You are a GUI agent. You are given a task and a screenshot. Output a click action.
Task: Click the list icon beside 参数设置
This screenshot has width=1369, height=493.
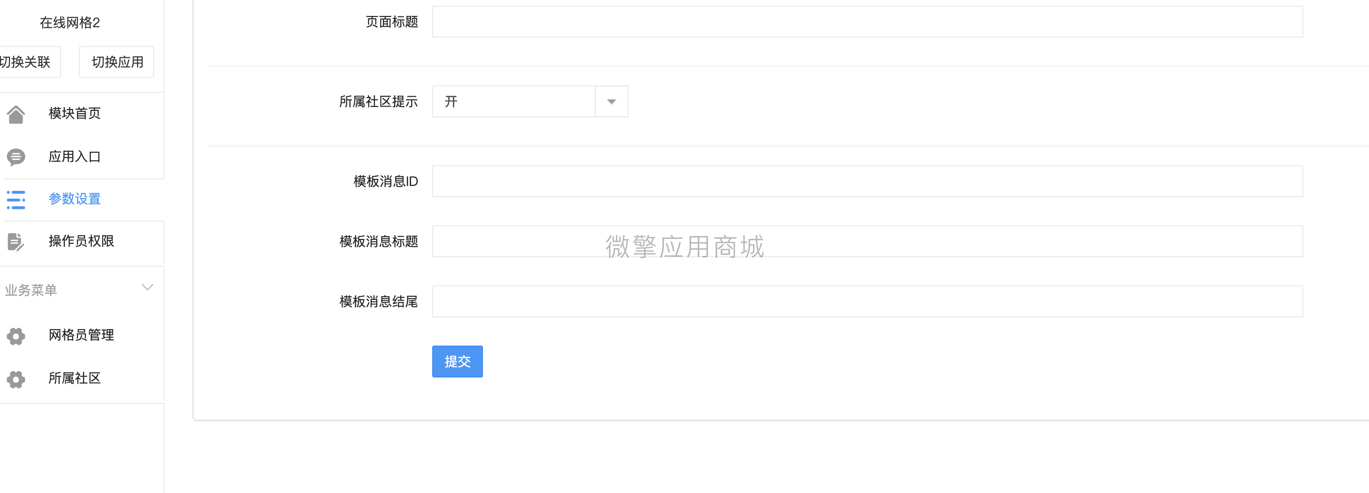(16, 200)
